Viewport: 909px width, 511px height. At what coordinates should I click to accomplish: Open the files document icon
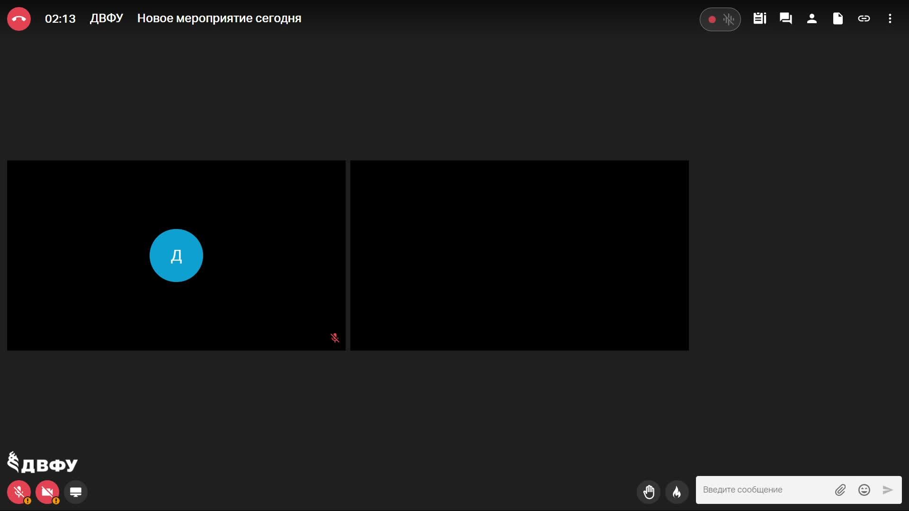tap(838, 18)
